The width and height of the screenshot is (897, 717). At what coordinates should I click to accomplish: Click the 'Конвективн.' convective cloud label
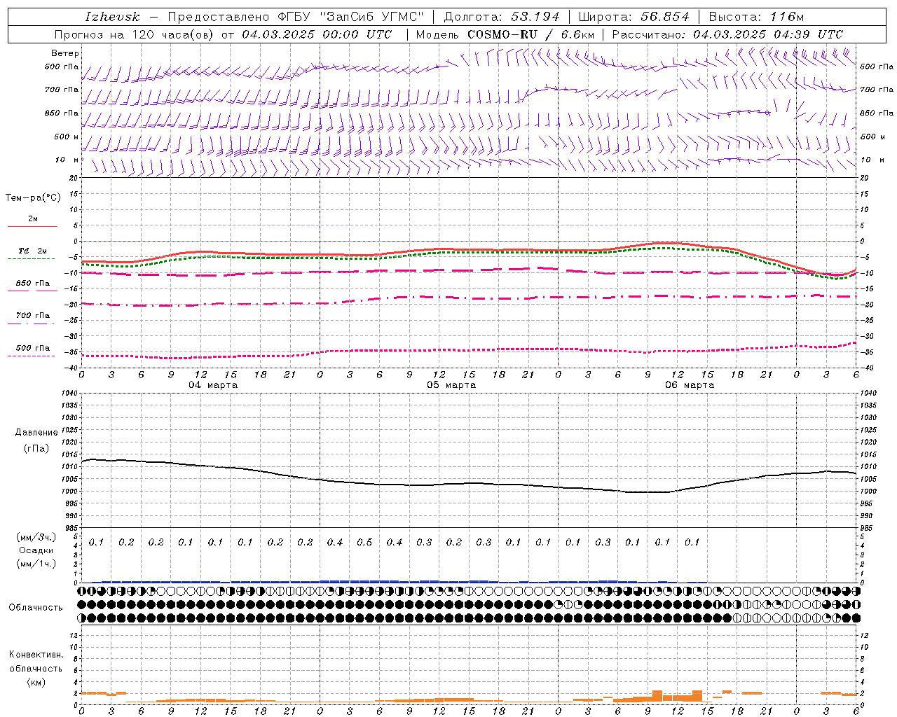coord(36,655)
